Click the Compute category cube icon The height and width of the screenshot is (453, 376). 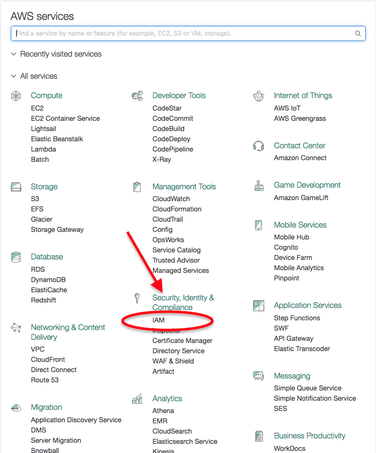pos(16,96)
